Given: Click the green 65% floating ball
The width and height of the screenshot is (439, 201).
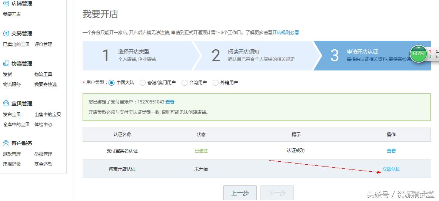Looking at the screenshot, I should point(418,53).
